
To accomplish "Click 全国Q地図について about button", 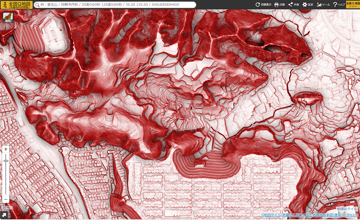I will [x=353, y=5].
